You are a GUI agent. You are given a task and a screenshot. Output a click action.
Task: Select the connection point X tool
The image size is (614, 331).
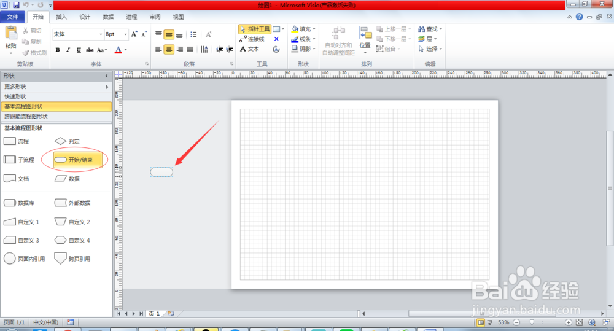point(276,39)
